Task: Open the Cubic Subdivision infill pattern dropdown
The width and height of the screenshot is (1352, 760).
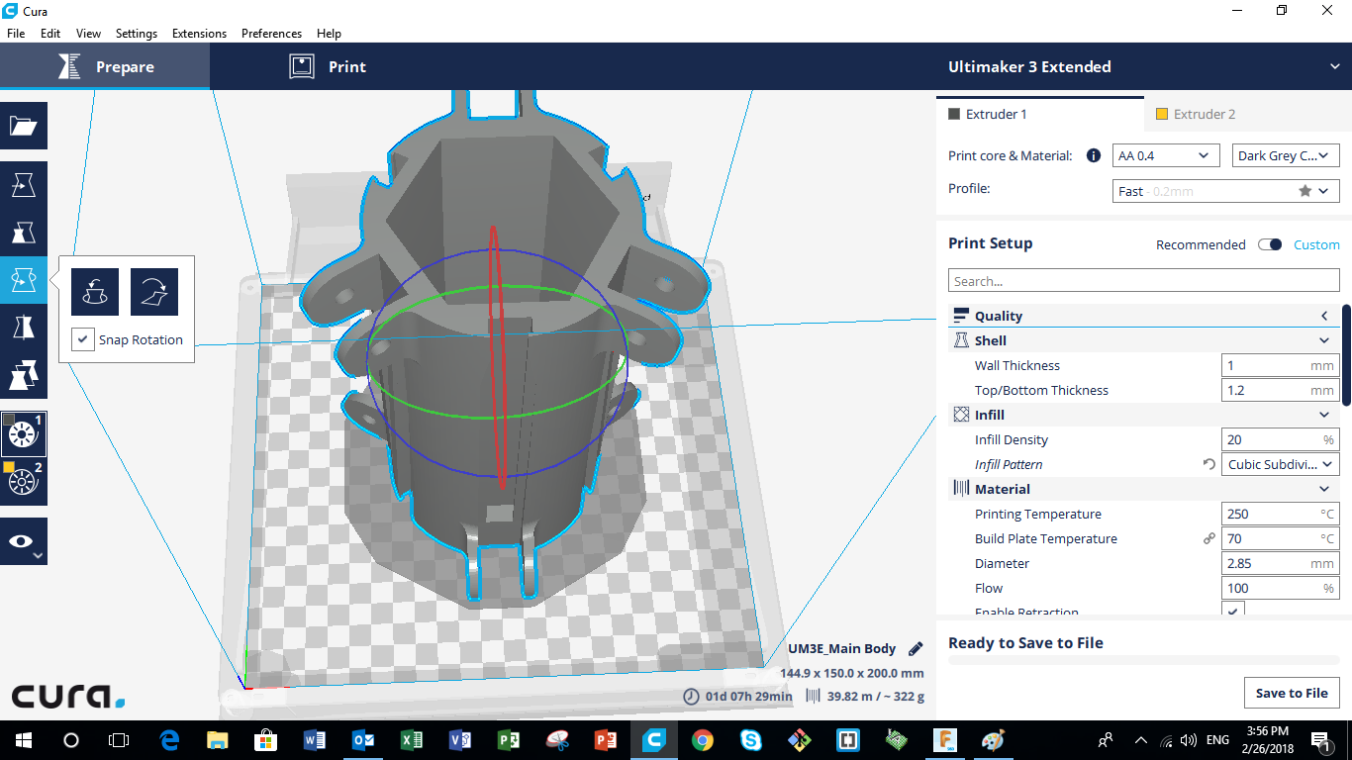Action: click(1281, 464)
